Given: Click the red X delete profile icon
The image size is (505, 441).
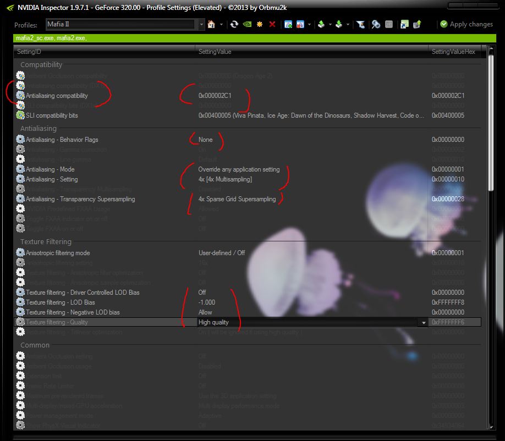Looking at the screenshot, I should coord(272,24).
